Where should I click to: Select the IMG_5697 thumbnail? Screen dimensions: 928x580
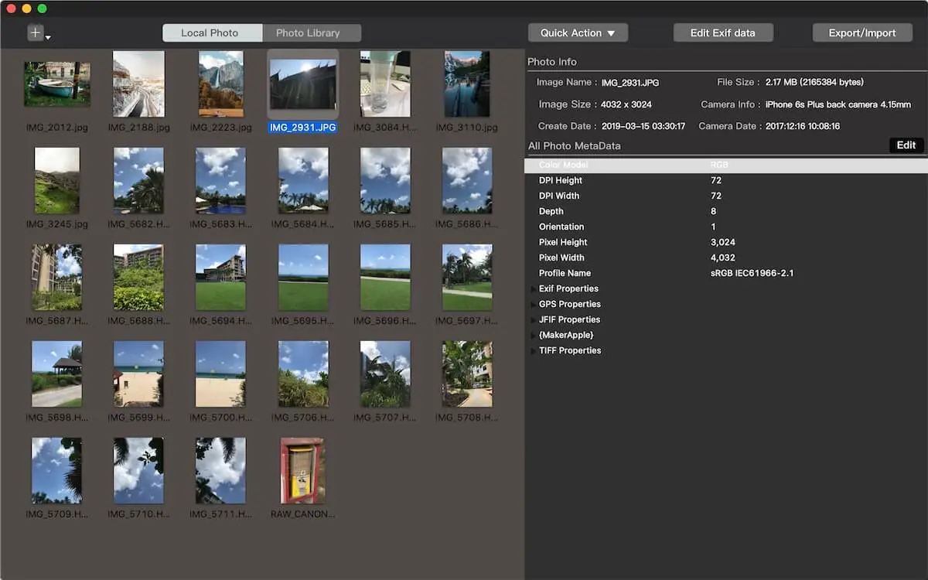click(x=467, y=278)
